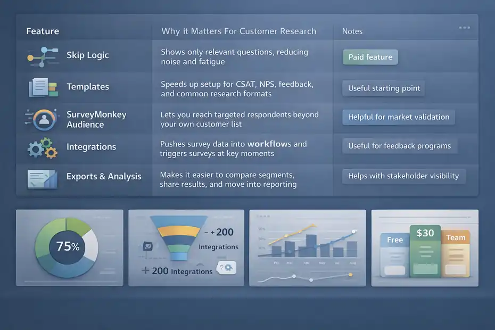Select the yellow marker dot on the trend line

click(350, 275)
